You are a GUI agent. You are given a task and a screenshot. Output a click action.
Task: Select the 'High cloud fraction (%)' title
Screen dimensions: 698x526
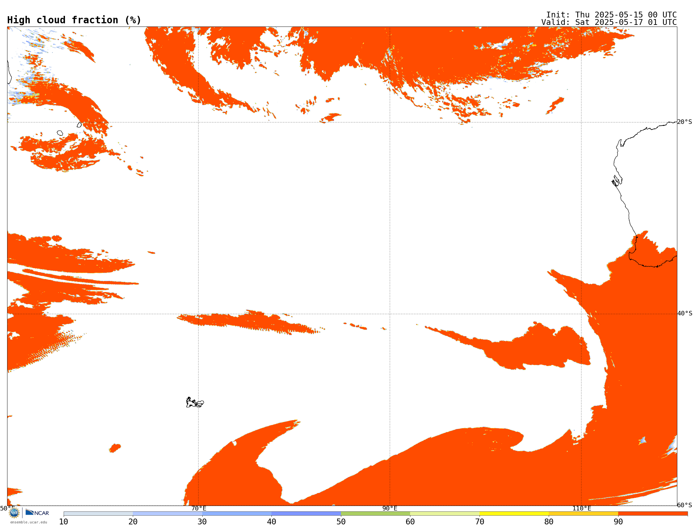[74, 20]
